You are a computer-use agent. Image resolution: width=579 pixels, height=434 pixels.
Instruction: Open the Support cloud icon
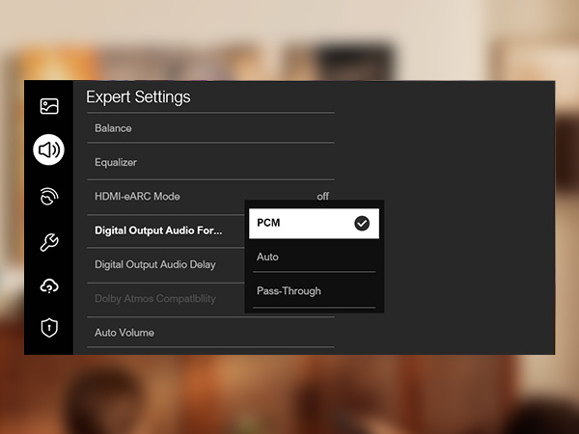(49, 285)
